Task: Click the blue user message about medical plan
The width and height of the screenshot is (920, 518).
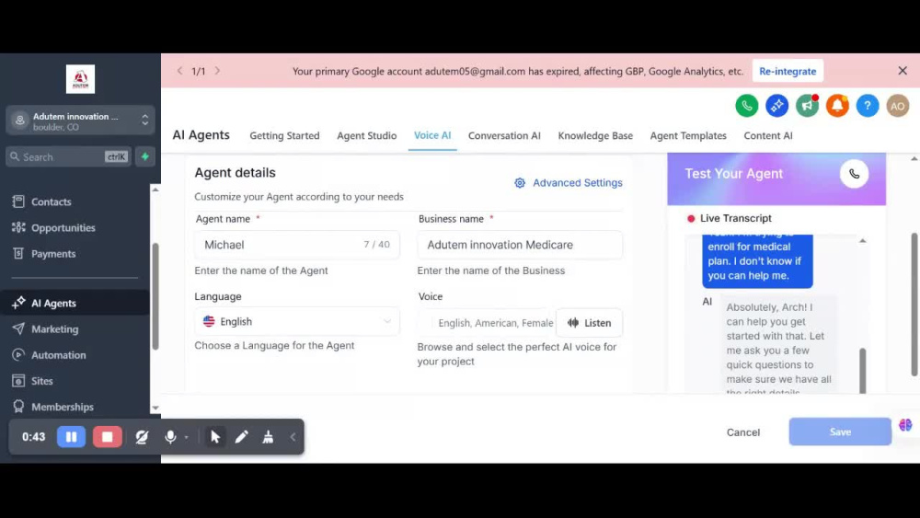Action: coord(757,261)
